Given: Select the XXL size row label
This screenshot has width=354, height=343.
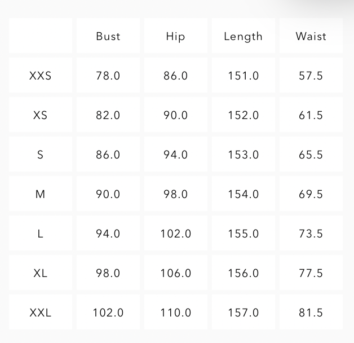Looking at the screenshot, I should [40, 313].
